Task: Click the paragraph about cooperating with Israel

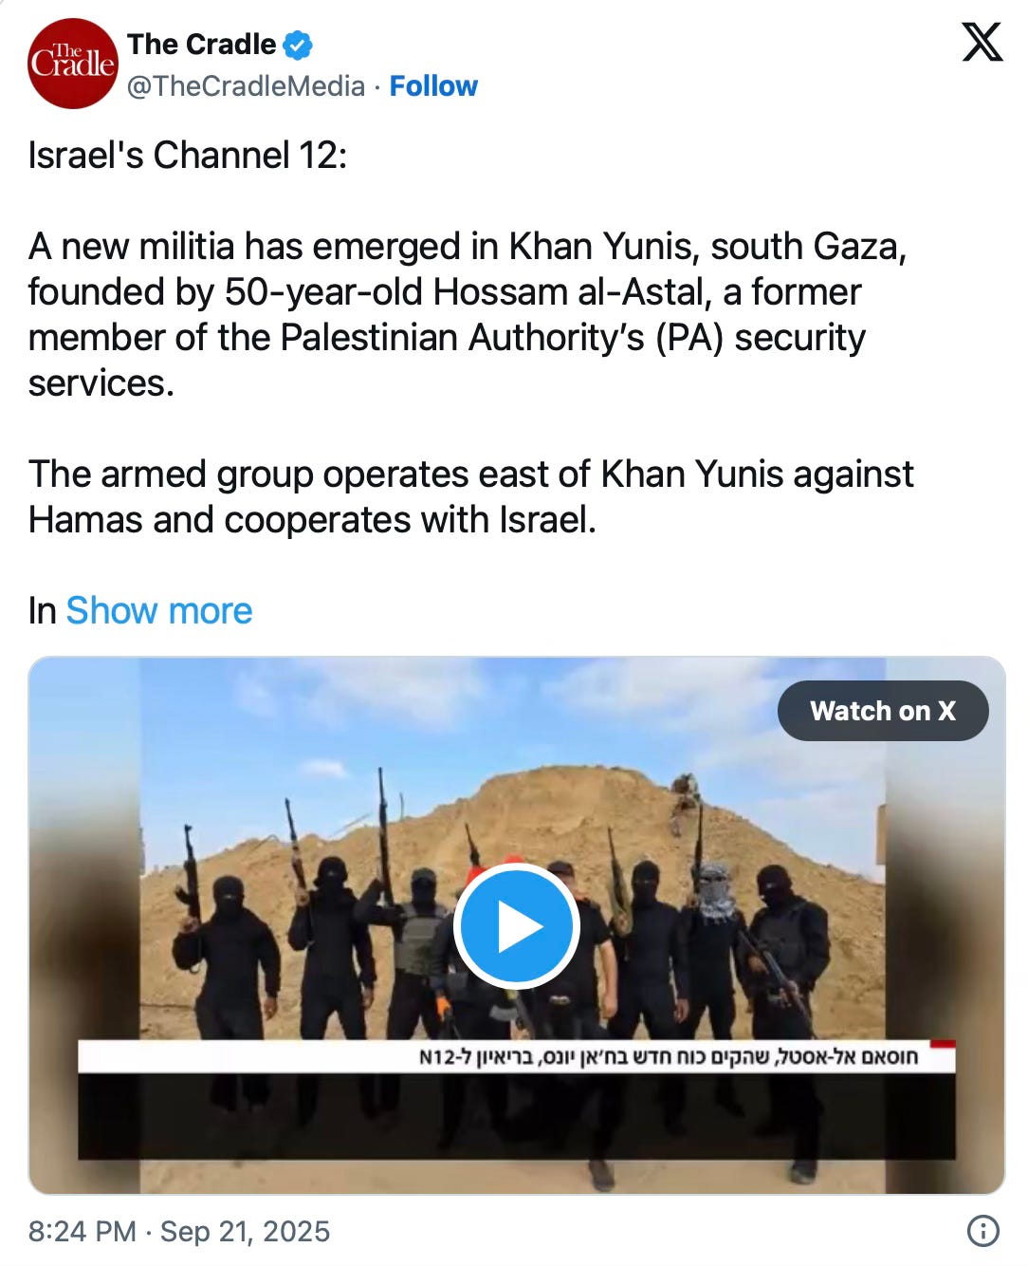Action: pos(471,496)
